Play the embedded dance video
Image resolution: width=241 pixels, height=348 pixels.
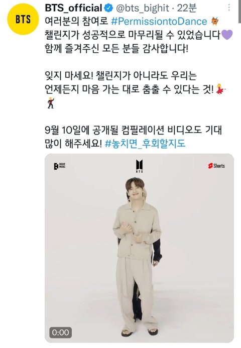[139, 248]
